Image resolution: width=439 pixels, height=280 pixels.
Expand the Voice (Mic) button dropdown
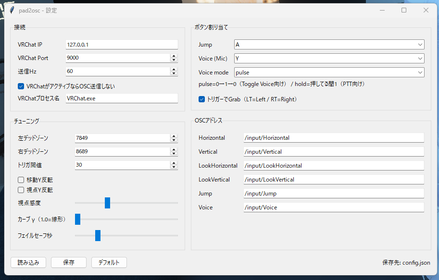(420, 59)
